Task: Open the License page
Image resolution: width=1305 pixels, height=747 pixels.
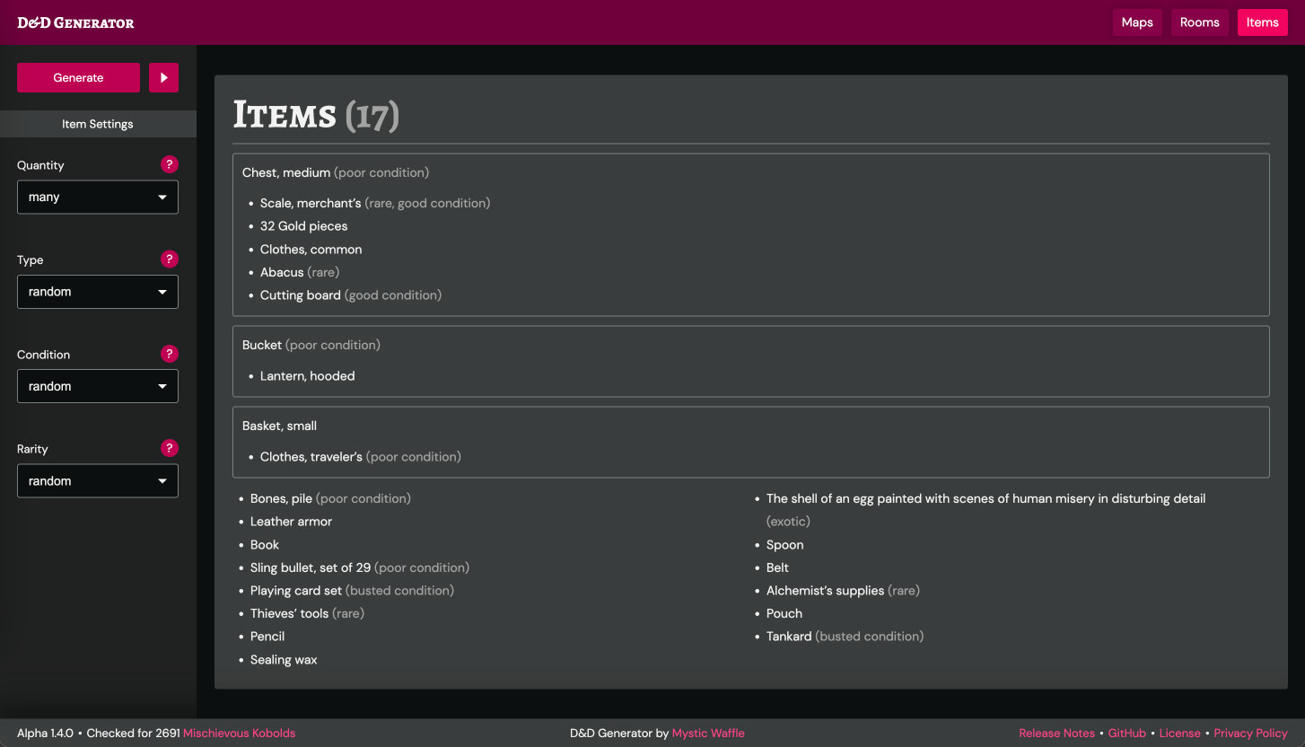Action: (x=1179, y=733)
